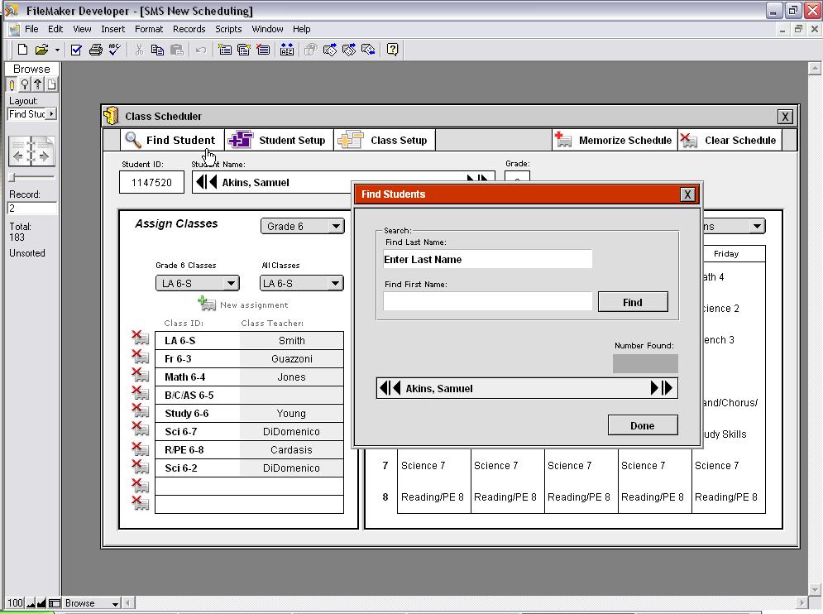Click the Record number field

click(32, 208)
